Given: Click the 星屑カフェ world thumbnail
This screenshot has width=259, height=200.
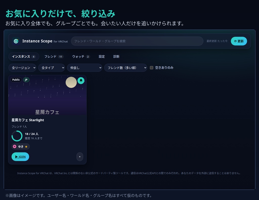Looking at the screenshot, I should coord(47,95).
